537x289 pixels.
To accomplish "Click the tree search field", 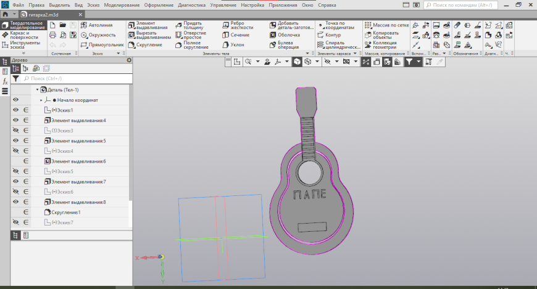I will pyautogui.click(x=74, y=79).
